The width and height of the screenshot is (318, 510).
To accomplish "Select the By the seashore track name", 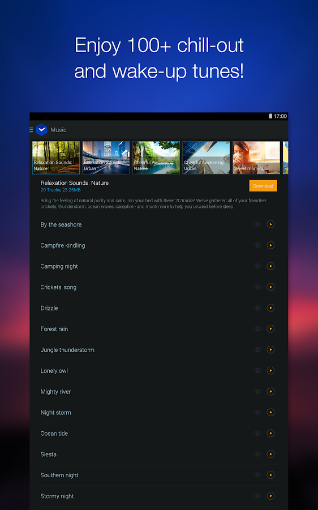I will (61, 224).
